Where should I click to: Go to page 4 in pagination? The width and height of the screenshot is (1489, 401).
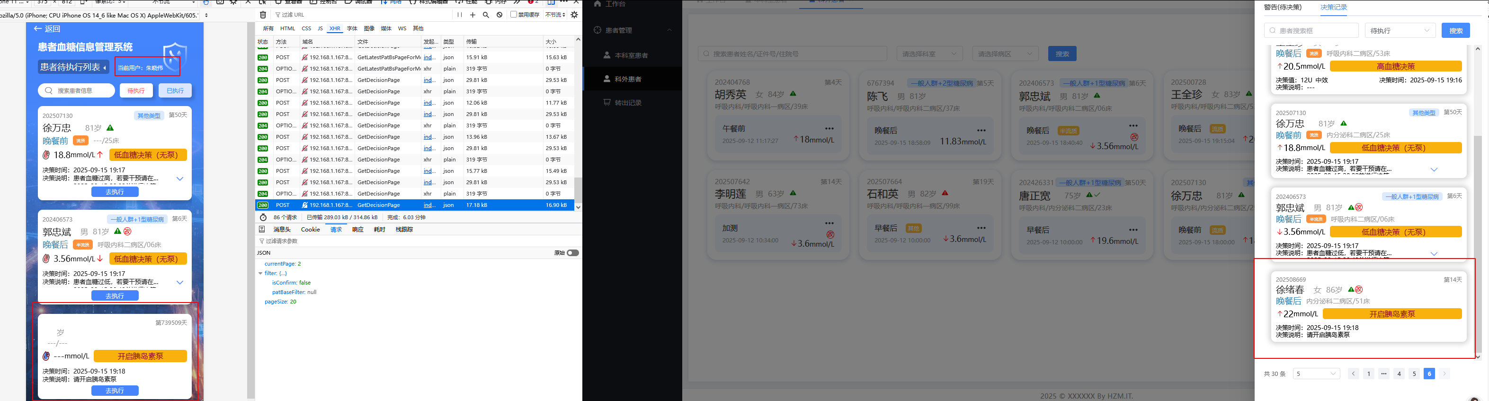(x=1400, y=374)
